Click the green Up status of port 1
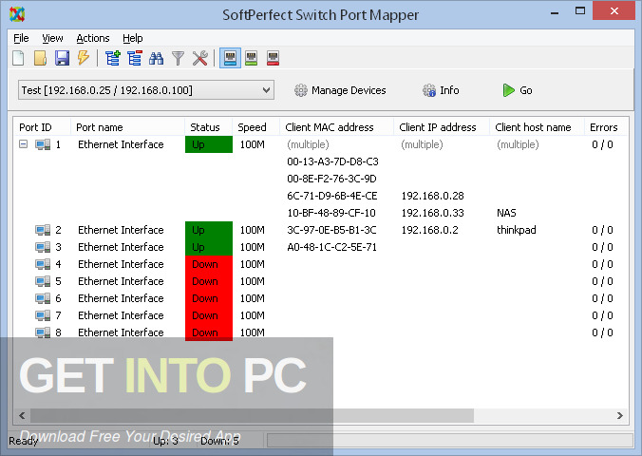The image size is (642, 456). click(x=209, y=144)
